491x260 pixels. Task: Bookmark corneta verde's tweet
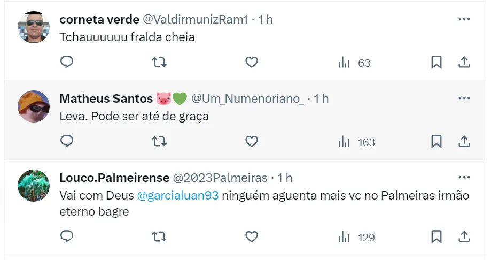pyautogui.click(x=437, y=63)
